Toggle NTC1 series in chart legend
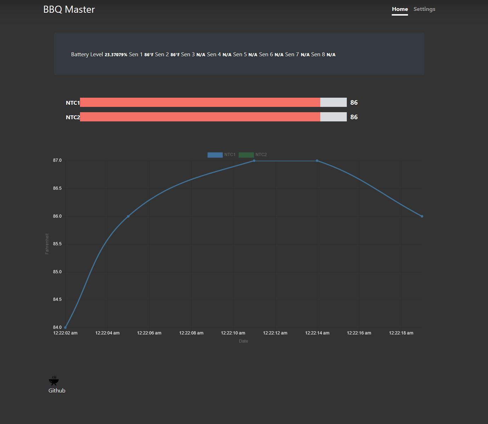Viewport: 488px width, 424px height. 222,155
